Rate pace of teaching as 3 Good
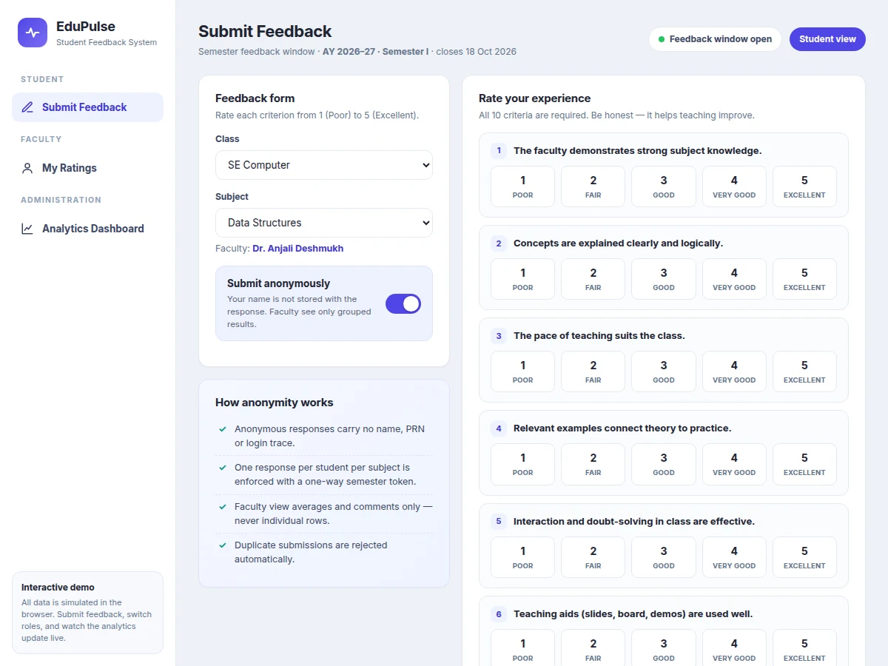 (x=664, y=371)
